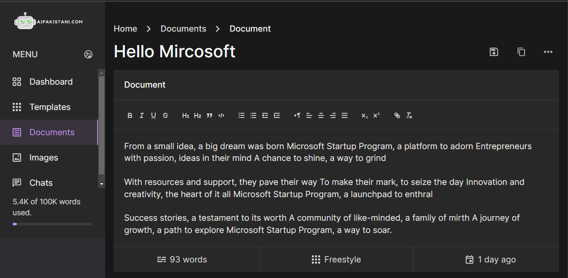This screenshot has height=278, width=568.
Task: Click the sidebar scrollbar up arrow
Action: coord(101,72)
